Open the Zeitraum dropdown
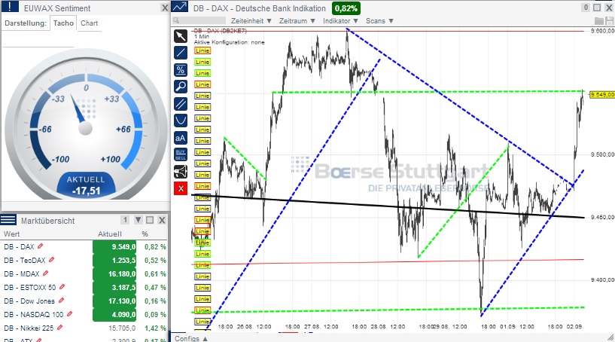This screenshot has height=342, width=615. [x=297, y=21]
